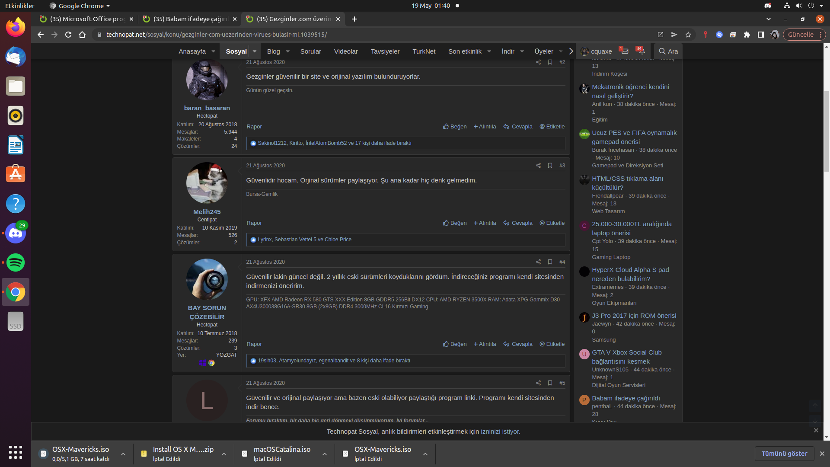830x467 pixels.
Task: Bookmark post #4 using the bookmark icon
Action: tap(550, 262)
